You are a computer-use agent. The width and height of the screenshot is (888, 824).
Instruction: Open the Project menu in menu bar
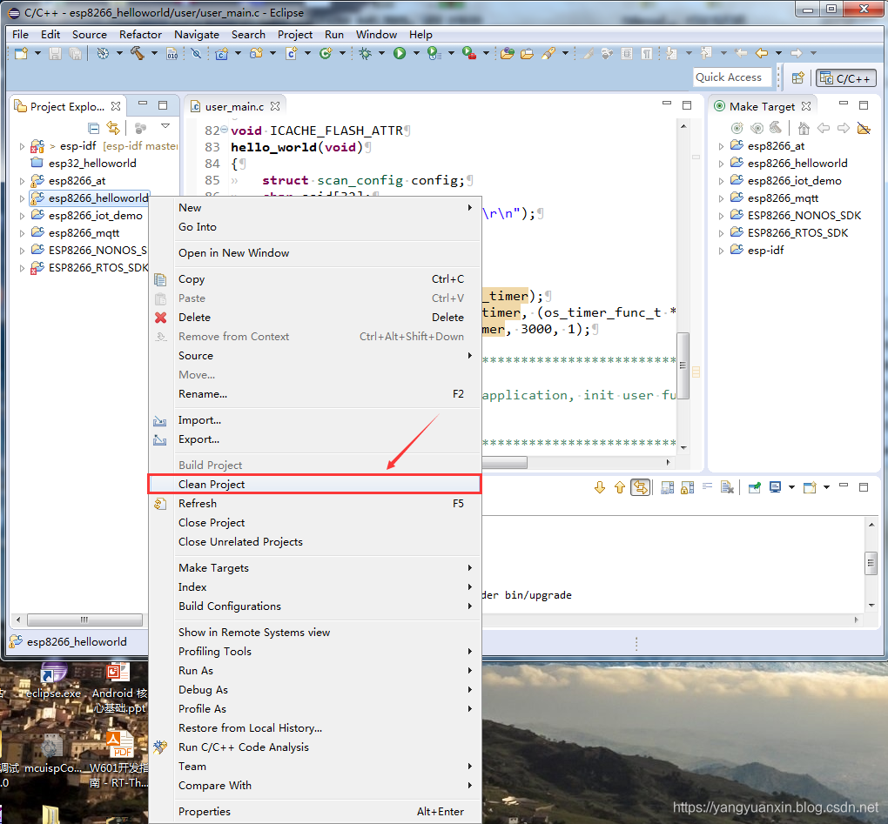(x=294, y=35)
